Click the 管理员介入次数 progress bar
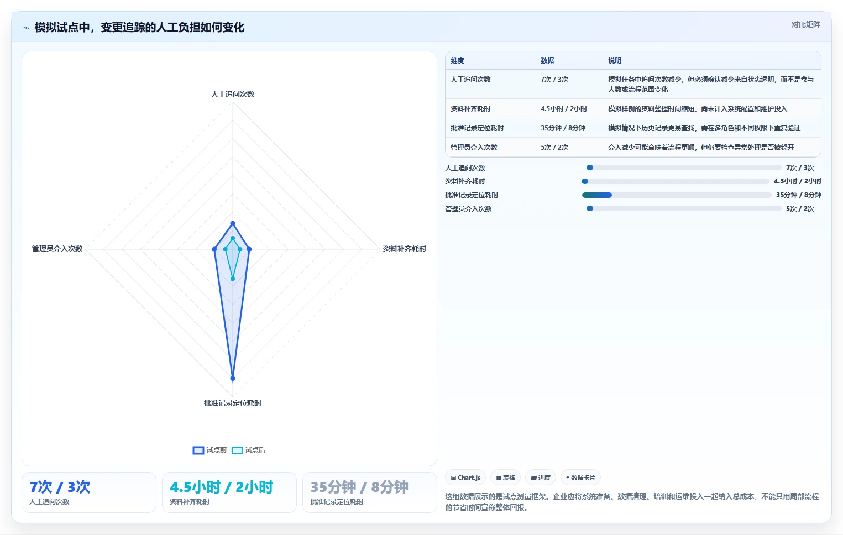The width and height of the screenshot is (843, 535). (x=684, y=209)
